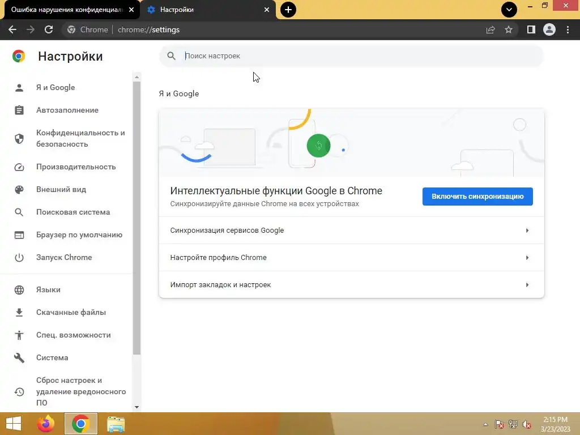Screen dimensions: 580x435
Task: Expand Настройте профиль Chrome row arrow
Action: (527, 258)
